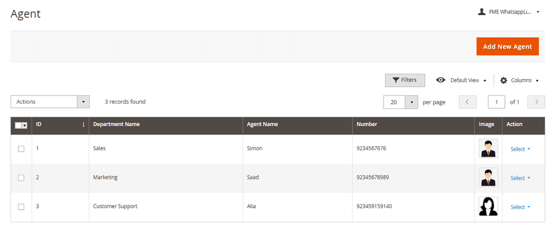Image resolution: width=553 pixels, height=228 pixels.
Task: Open Simon's agent image thumbnail
Action: 487,149
